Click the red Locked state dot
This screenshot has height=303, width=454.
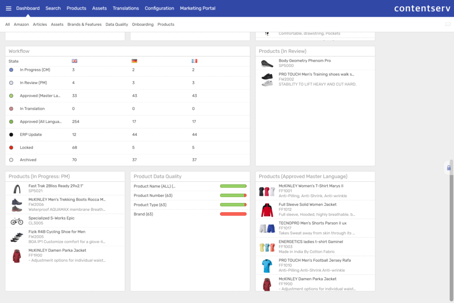11,148
